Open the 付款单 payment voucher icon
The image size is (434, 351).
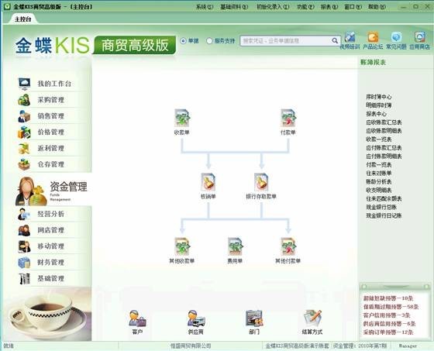[x=288, y=119]
